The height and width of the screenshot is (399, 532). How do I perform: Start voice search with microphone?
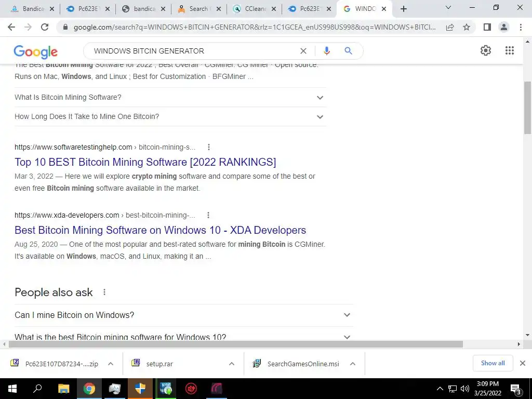[326, 51]
